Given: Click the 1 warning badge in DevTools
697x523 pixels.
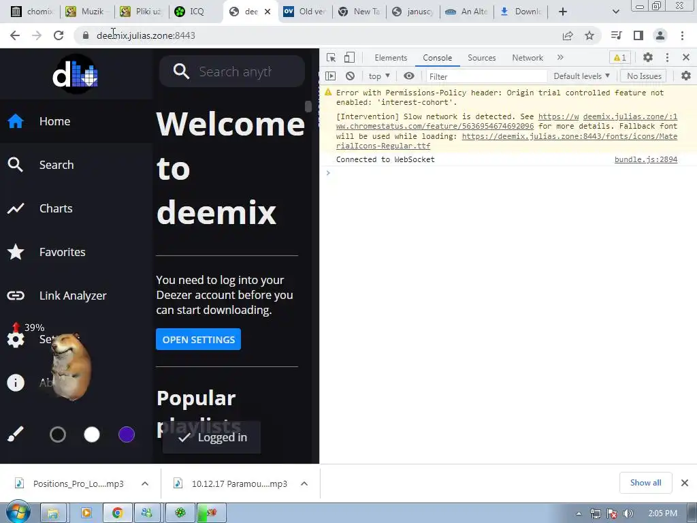Looking at the screenshot, I should tap(620, 58).
